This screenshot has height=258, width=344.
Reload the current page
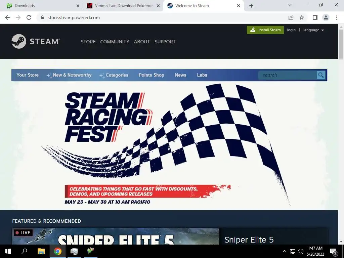coord(29,17)
